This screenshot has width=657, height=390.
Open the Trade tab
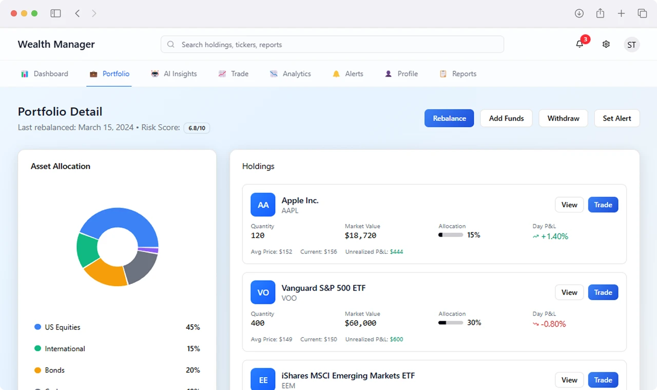tap(234, 74)
